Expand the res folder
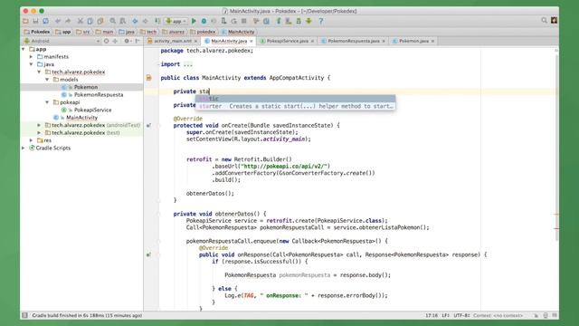 click(31, 140)
